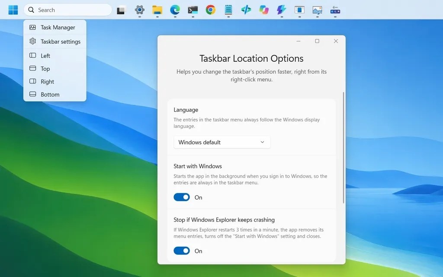Close the Taskbar Location Options window
The height and width of the screenshot is (277, 443).
pyautogui.click(x=336, y=41)
